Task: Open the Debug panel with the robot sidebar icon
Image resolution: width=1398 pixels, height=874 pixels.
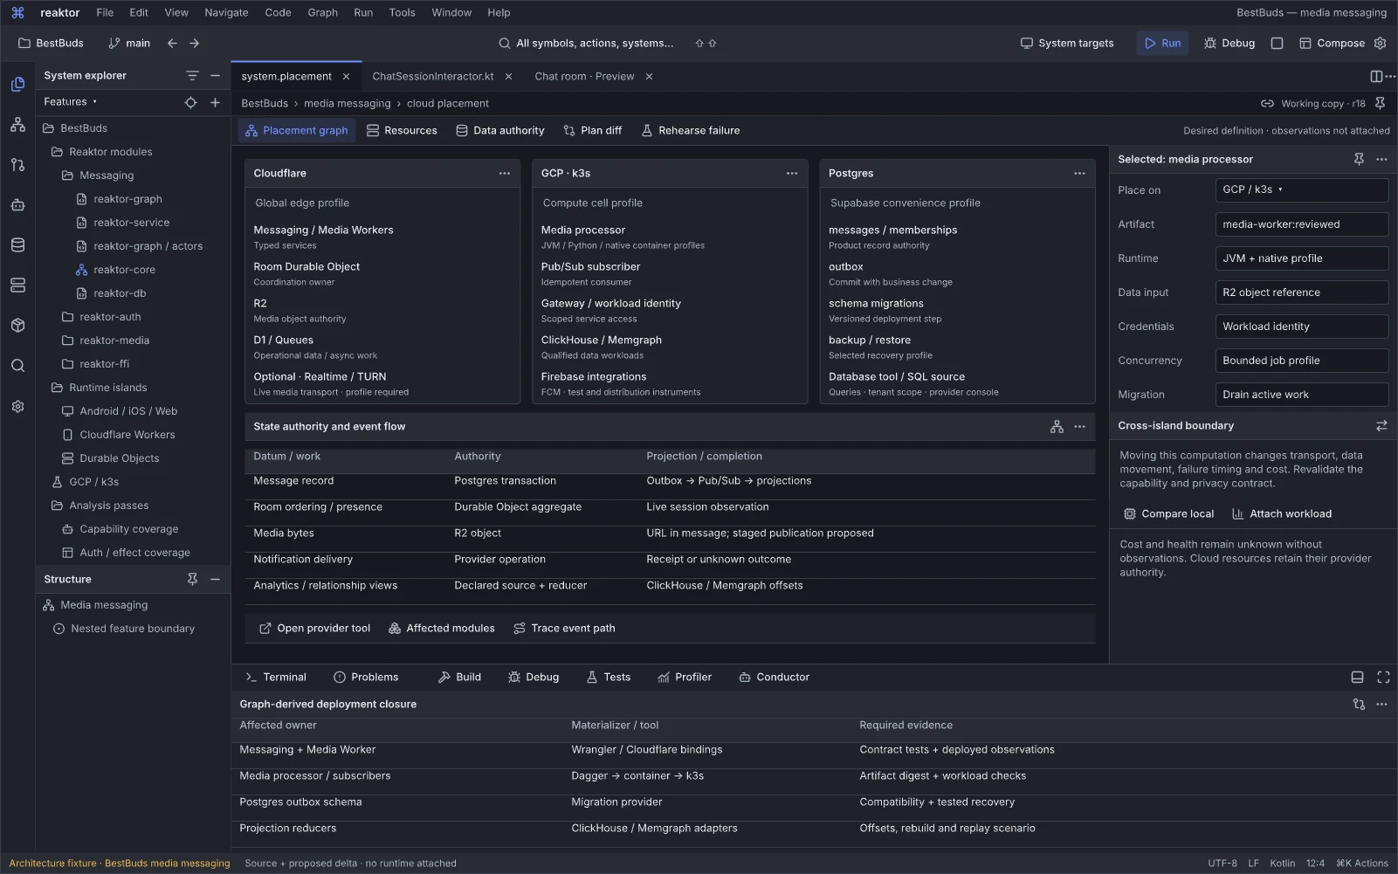Action: (17, 205)
